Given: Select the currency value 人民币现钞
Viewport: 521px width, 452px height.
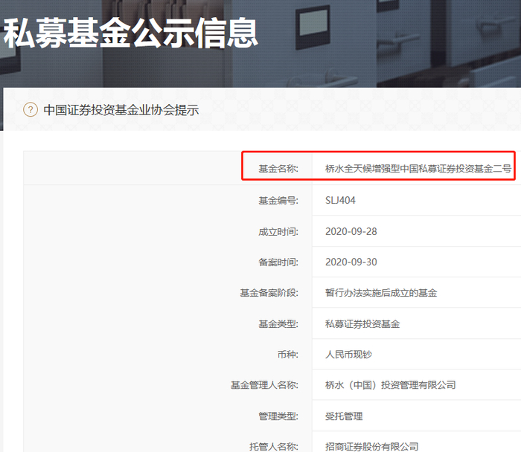Looking at the screenshot, I should (348, 355).
